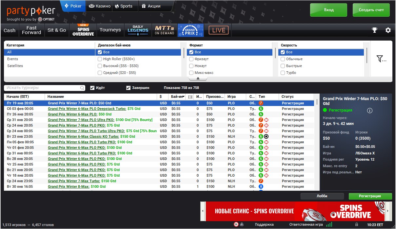
Task: Click knockout icon in Classic KO Turbo row
Action: pyautogui.click(x=266, y=136)
